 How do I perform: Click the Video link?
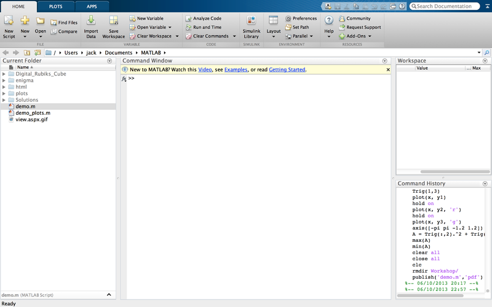[205, 69]
